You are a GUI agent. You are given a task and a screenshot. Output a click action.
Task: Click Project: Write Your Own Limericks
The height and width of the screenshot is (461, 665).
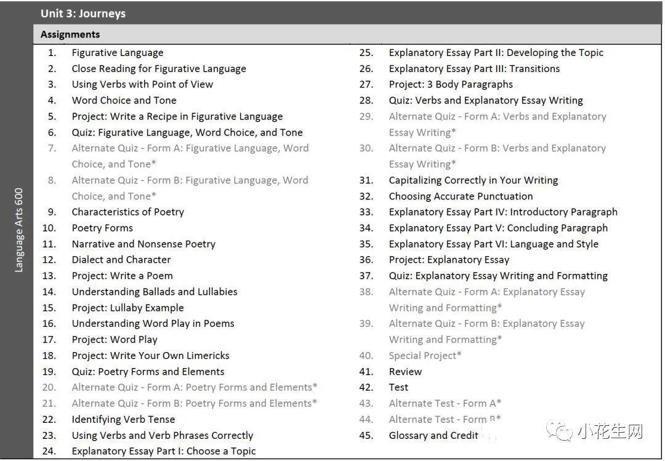coord(150,355)
